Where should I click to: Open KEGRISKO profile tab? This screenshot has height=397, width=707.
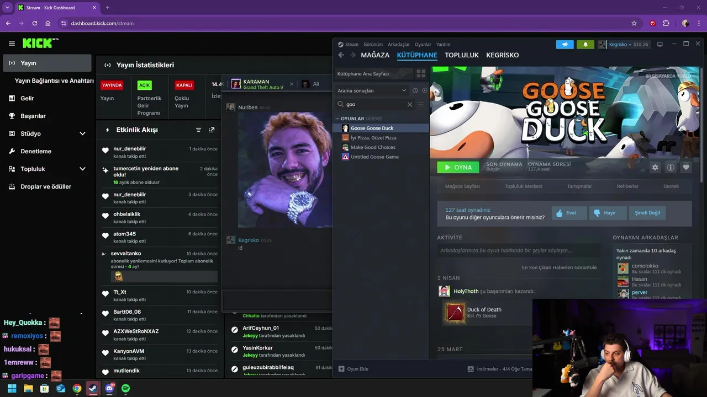coord(502,55)
